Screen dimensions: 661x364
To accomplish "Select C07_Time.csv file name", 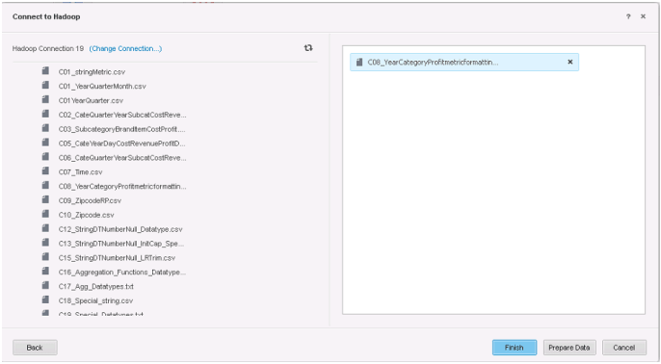I will 81,172.
